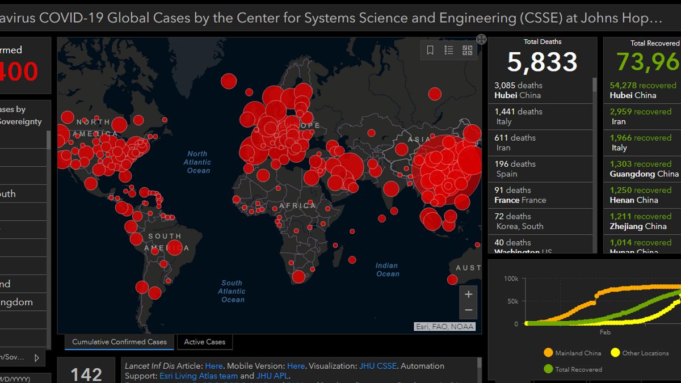Open the map bookmarks icon

[x=430, y=50]
